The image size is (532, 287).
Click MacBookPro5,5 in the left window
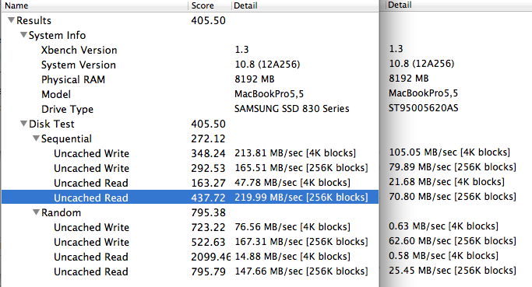coord(269,94)
